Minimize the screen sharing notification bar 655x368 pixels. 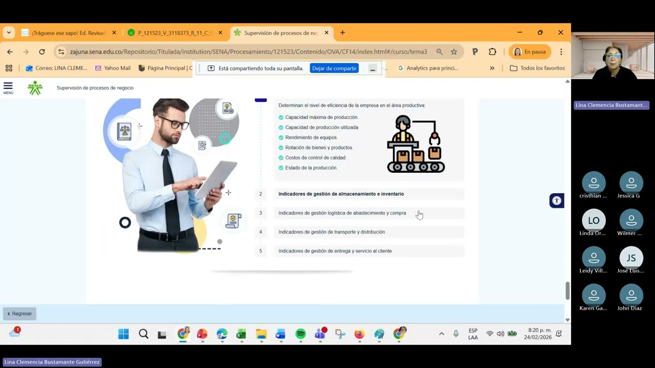coord(373,68)
